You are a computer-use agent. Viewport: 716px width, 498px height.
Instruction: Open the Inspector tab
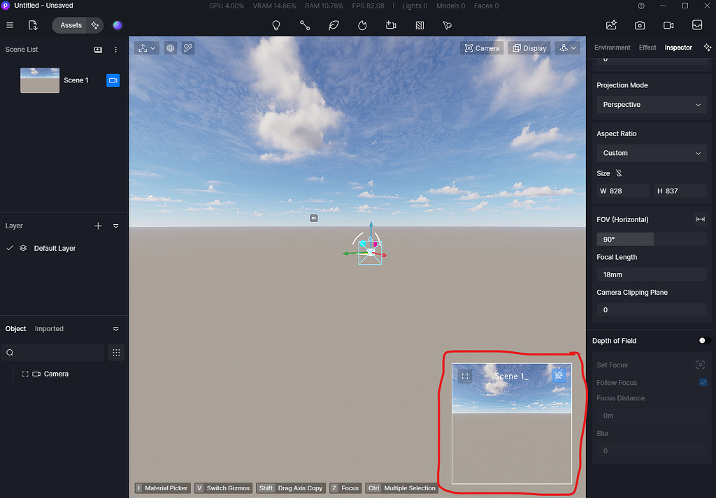tap(678, 47)
